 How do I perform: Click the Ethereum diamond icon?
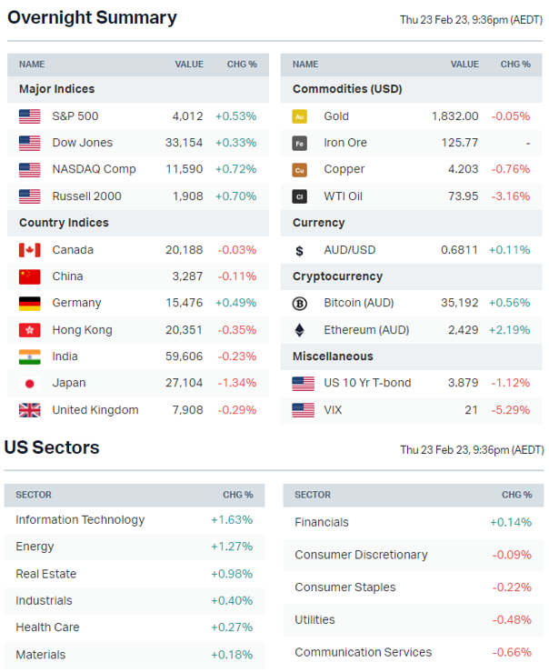click(x=300, y=330)
